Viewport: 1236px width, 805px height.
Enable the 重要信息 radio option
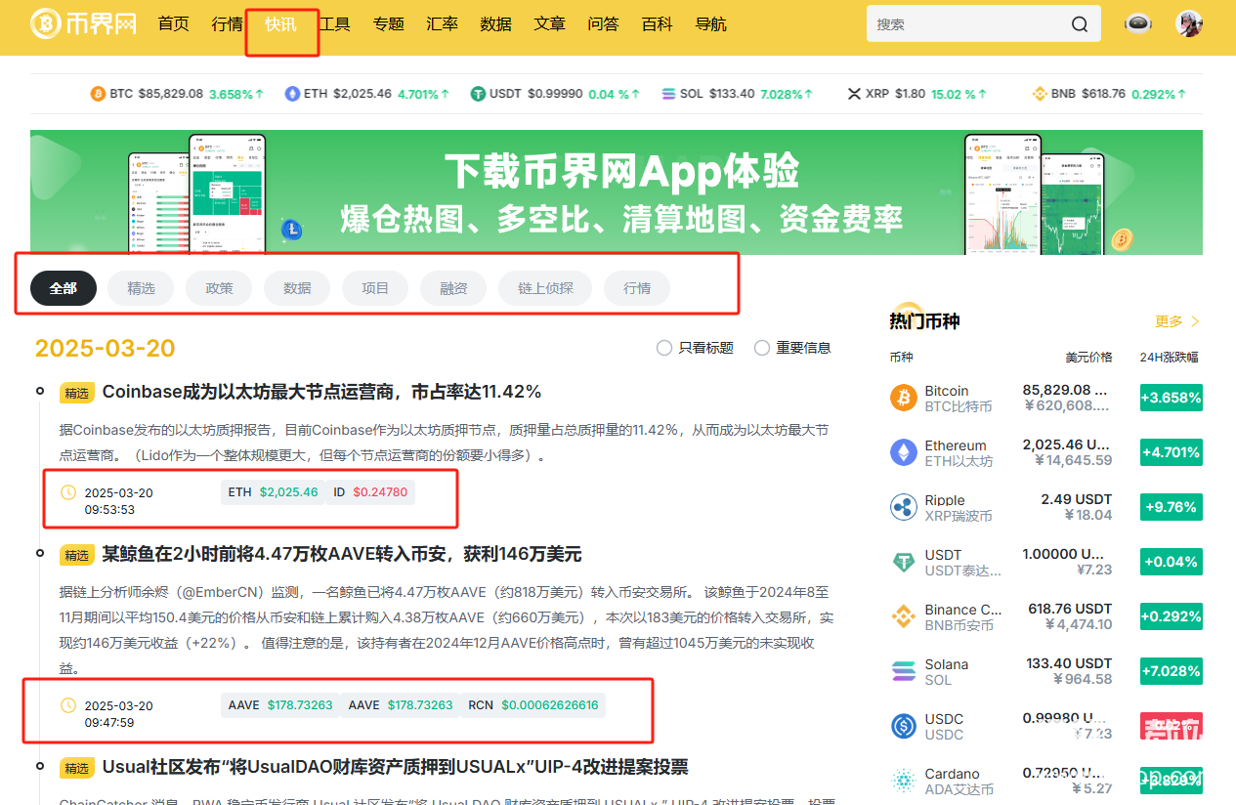click(762, 348)
